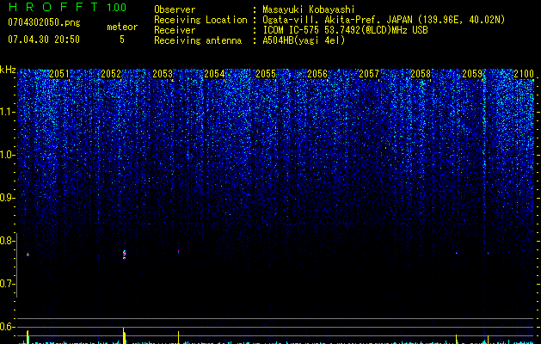Click the tallest yellow power spike after 2052

coord(124,335)
